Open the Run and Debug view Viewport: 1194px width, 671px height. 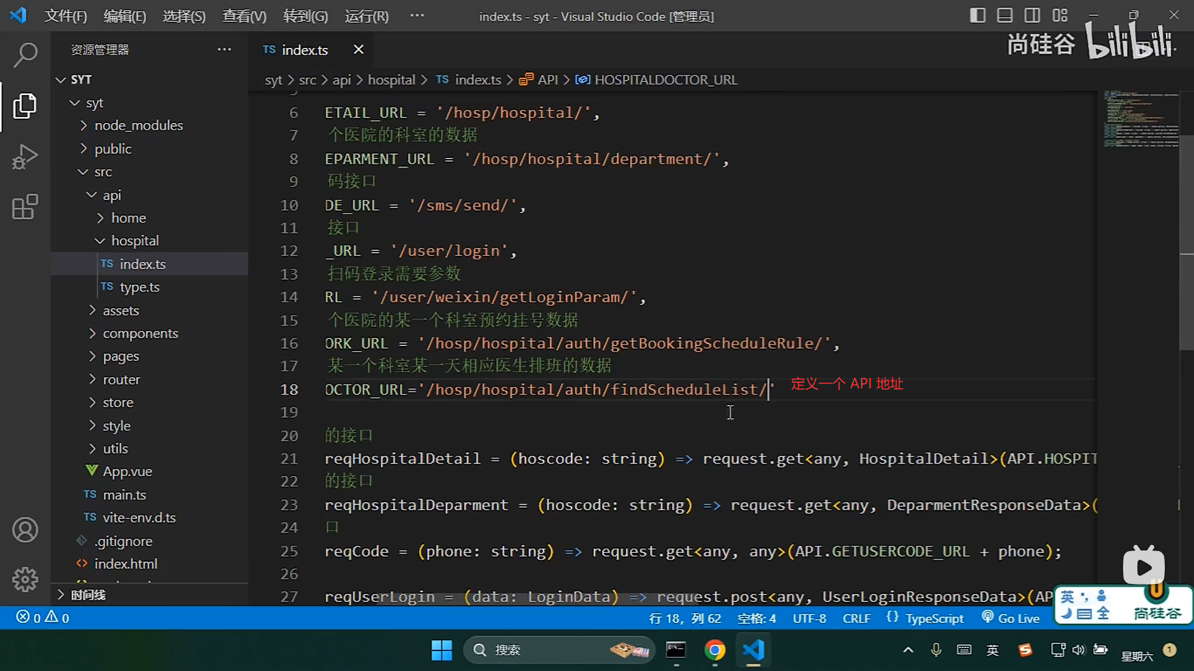(x=25, y=157)
